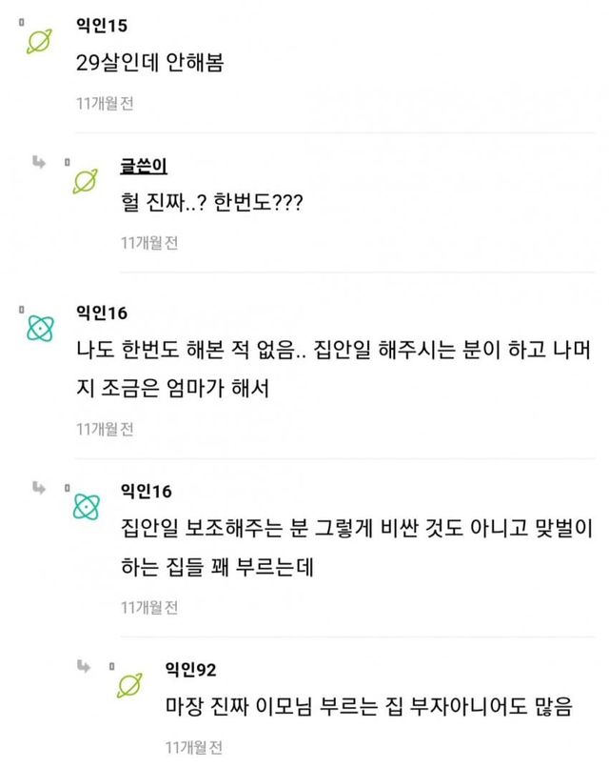Click atom avatar beside the "나도 한번도" comment
This screenshot has height=768, width=609.
[x=40, y=328]
